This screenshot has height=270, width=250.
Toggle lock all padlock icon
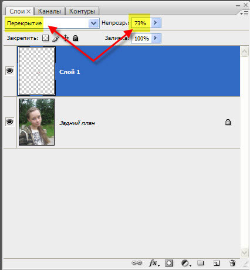tap(76, 38)
